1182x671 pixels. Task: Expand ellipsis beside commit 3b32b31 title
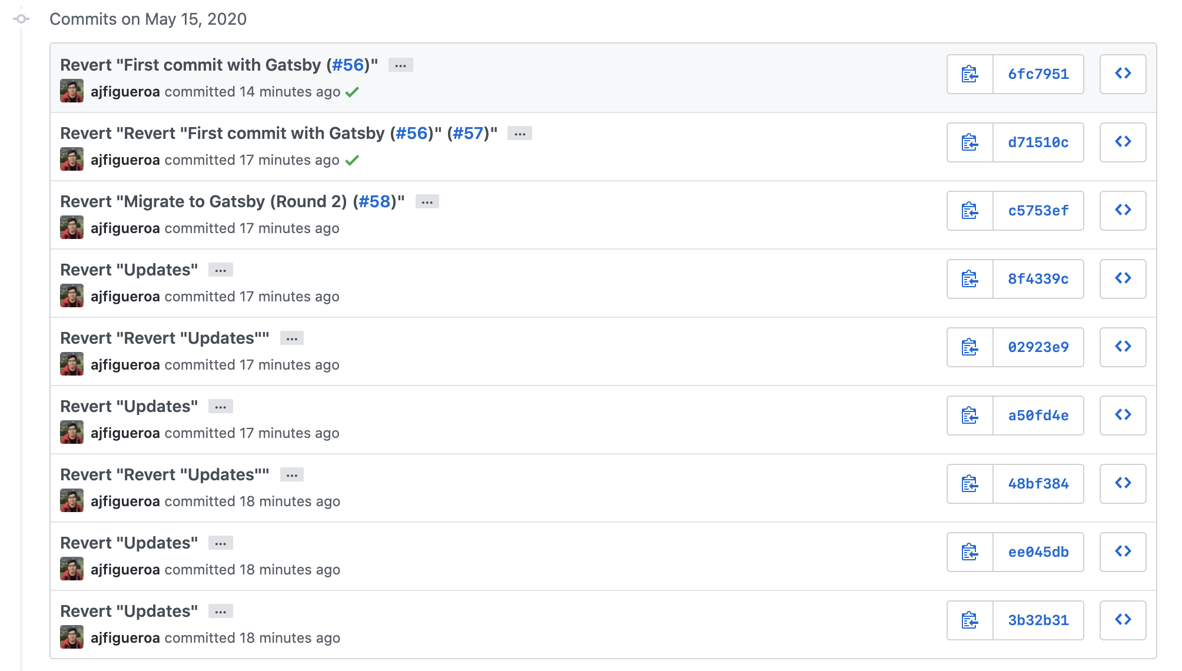click(x=221, y=612)
